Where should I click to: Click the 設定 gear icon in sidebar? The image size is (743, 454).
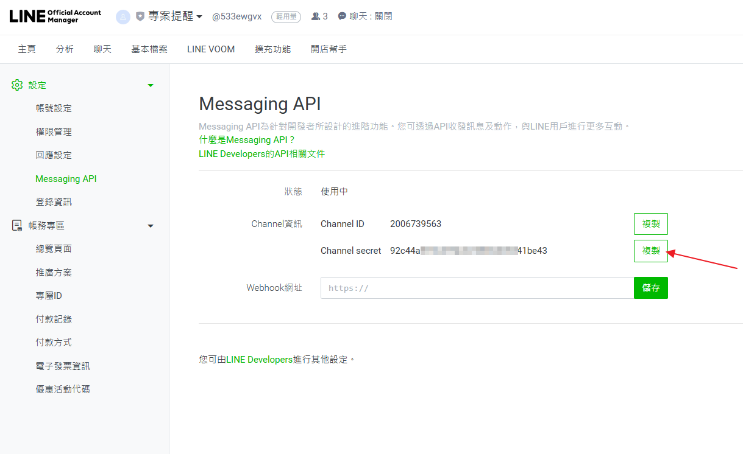(x=17, y=85)
